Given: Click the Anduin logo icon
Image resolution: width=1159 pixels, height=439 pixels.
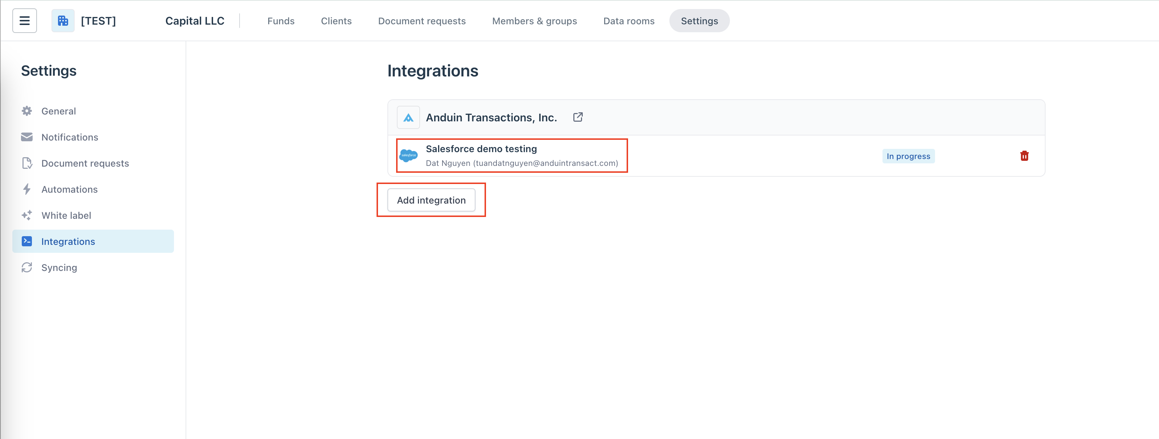Looking at the screenshot, I should point(408,117).
